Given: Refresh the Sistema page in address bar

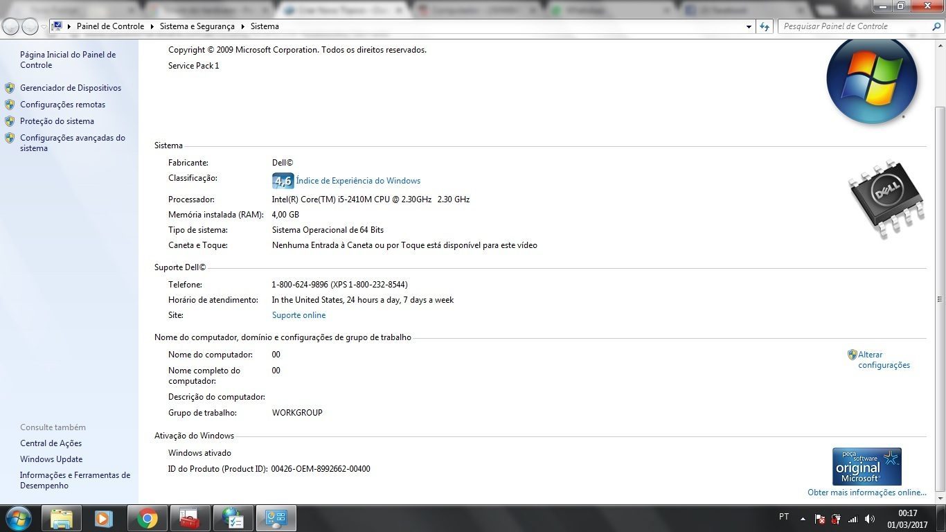Looking at the screenshot, I should [x=765, y=26].
